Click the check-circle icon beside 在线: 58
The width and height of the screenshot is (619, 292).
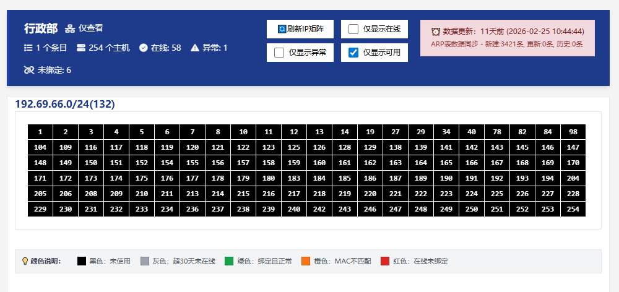click(144, 48)
